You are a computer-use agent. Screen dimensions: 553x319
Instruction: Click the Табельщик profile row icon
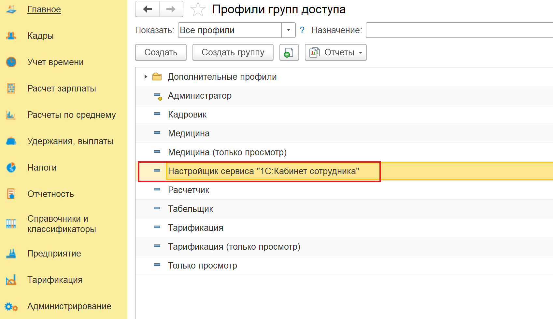[157, 208]
